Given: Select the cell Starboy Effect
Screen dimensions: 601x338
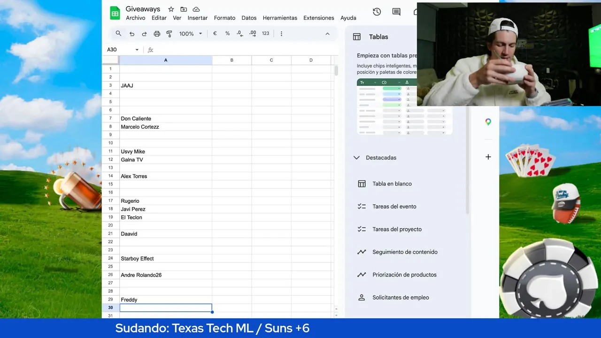Looking at the screenshot, I should click(x=166, y=259).
